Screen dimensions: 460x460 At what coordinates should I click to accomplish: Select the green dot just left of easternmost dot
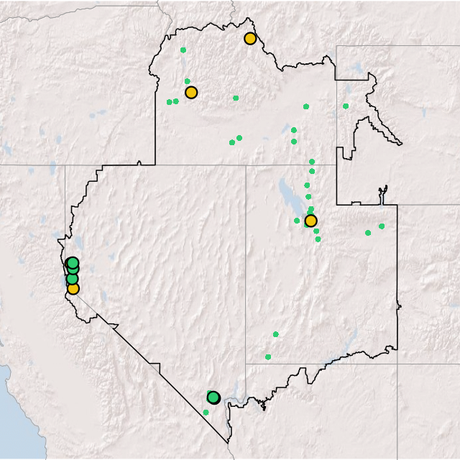(x=368, y=233)
